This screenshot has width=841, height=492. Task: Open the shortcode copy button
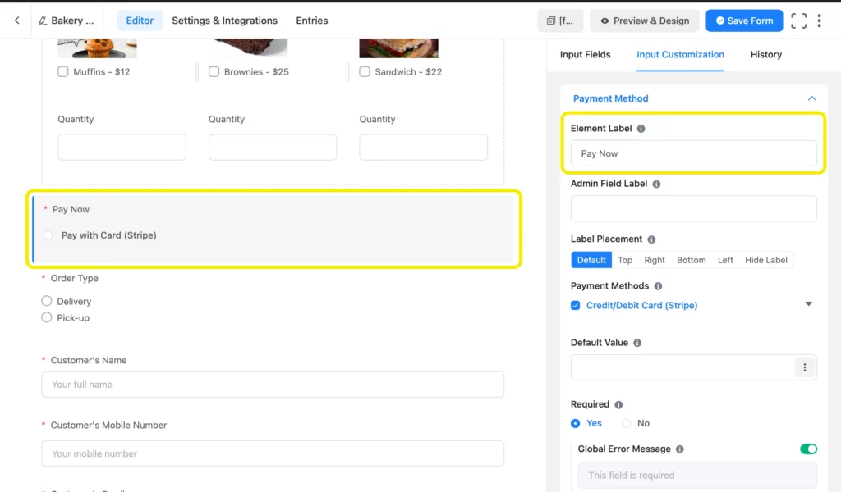click(560, 20)
